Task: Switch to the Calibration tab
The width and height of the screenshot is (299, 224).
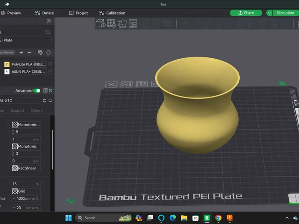Action: pos(112,13)
